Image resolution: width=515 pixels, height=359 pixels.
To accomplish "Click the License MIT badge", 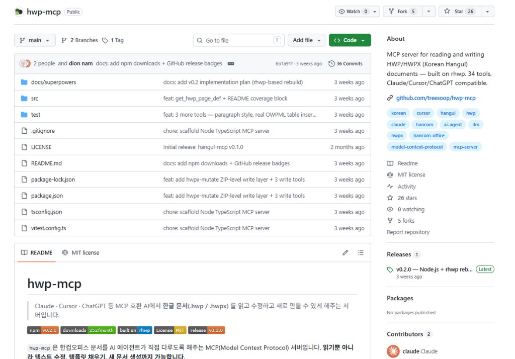I will 170,330.
